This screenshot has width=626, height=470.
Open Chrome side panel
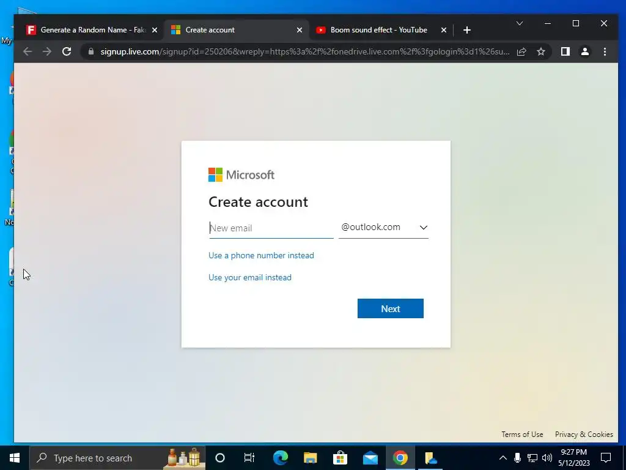click(x=565, y=51)
